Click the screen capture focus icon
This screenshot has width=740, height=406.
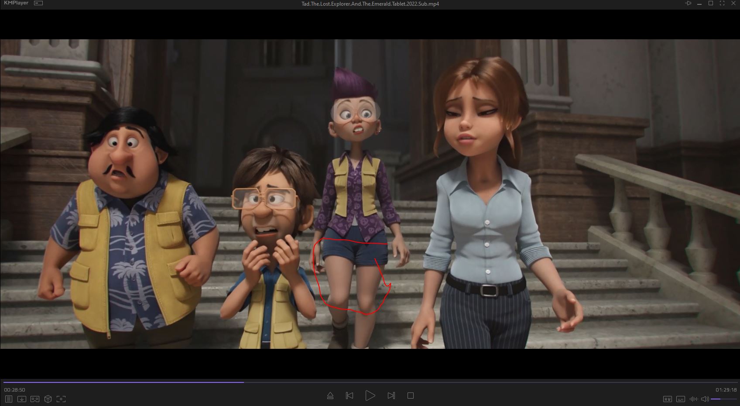(x=61, y=399)
